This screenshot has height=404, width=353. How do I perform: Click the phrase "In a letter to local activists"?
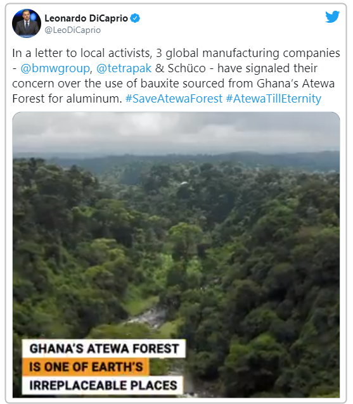pos(81,53)
